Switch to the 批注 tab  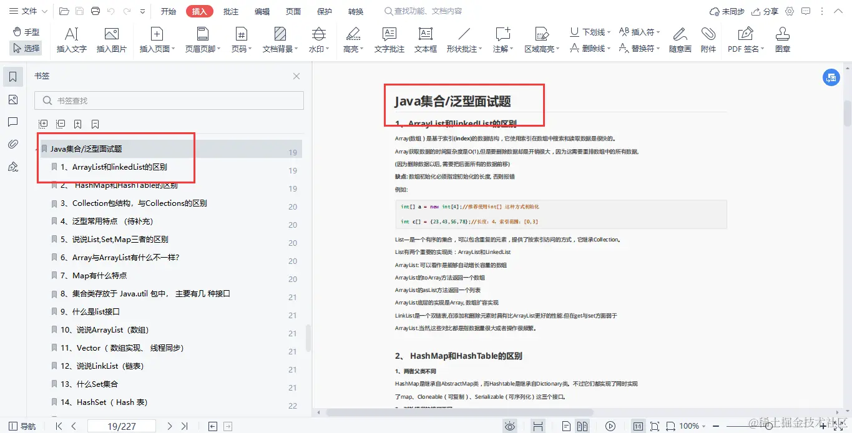pos(230,11)
